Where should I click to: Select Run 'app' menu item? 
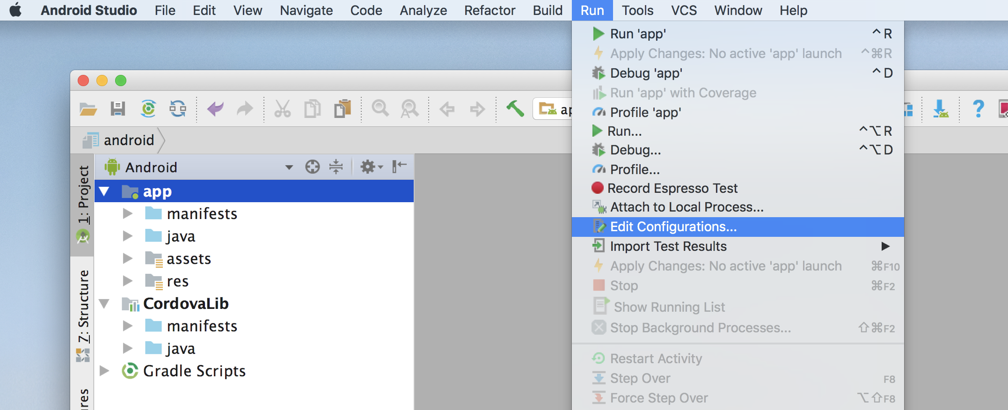(738, 34)
